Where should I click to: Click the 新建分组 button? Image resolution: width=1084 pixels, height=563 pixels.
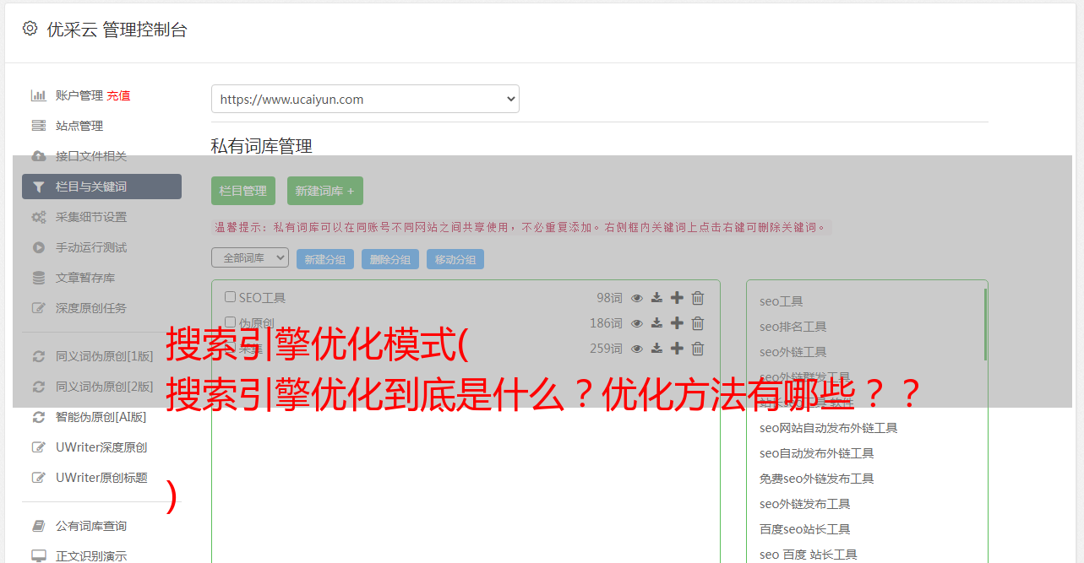tap(325, 259)
